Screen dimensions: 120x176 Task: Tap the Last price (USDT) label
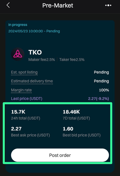pos(26,98)
